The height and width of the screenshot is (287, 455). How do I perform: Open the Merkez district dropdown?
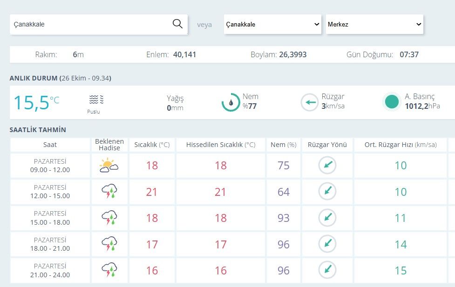coord(374,24)
